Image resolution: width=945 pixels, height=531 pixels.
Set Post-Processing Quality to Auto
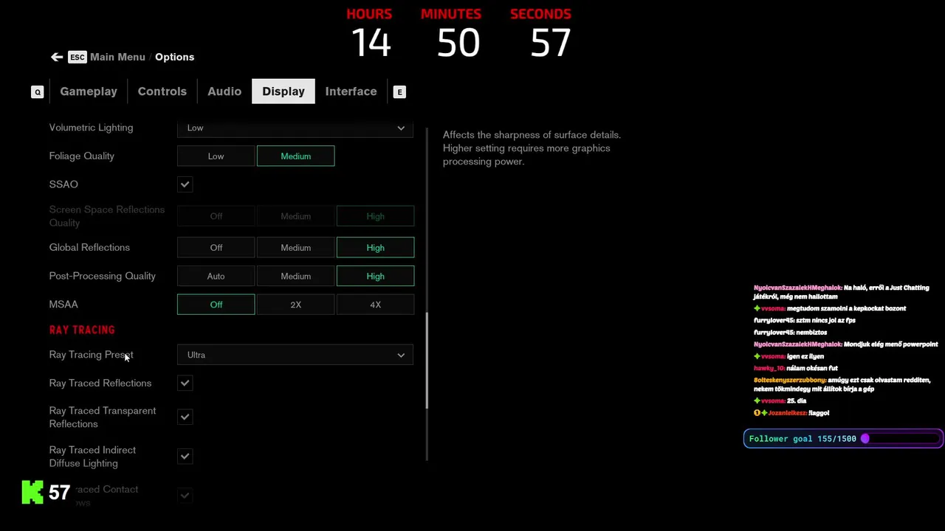[216, 276]
